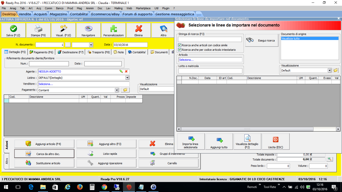Screen dimensions: 342x192
Task: Click the Data 03/10/2016 field
Action: point(130,45)
